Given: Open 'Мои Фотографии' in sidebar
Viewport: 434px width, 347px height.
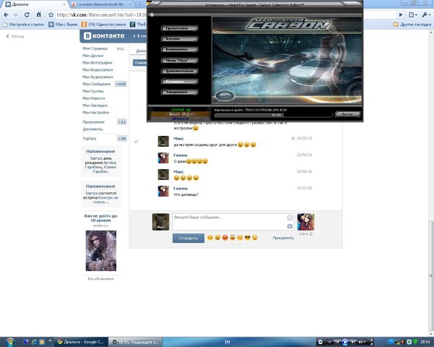Looking at the screenshot, I should click(98, 63).
